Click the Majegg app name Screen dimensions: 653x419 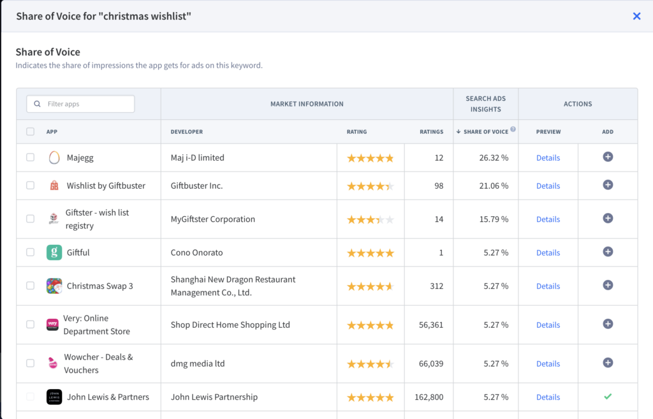(x=80, y=158)
